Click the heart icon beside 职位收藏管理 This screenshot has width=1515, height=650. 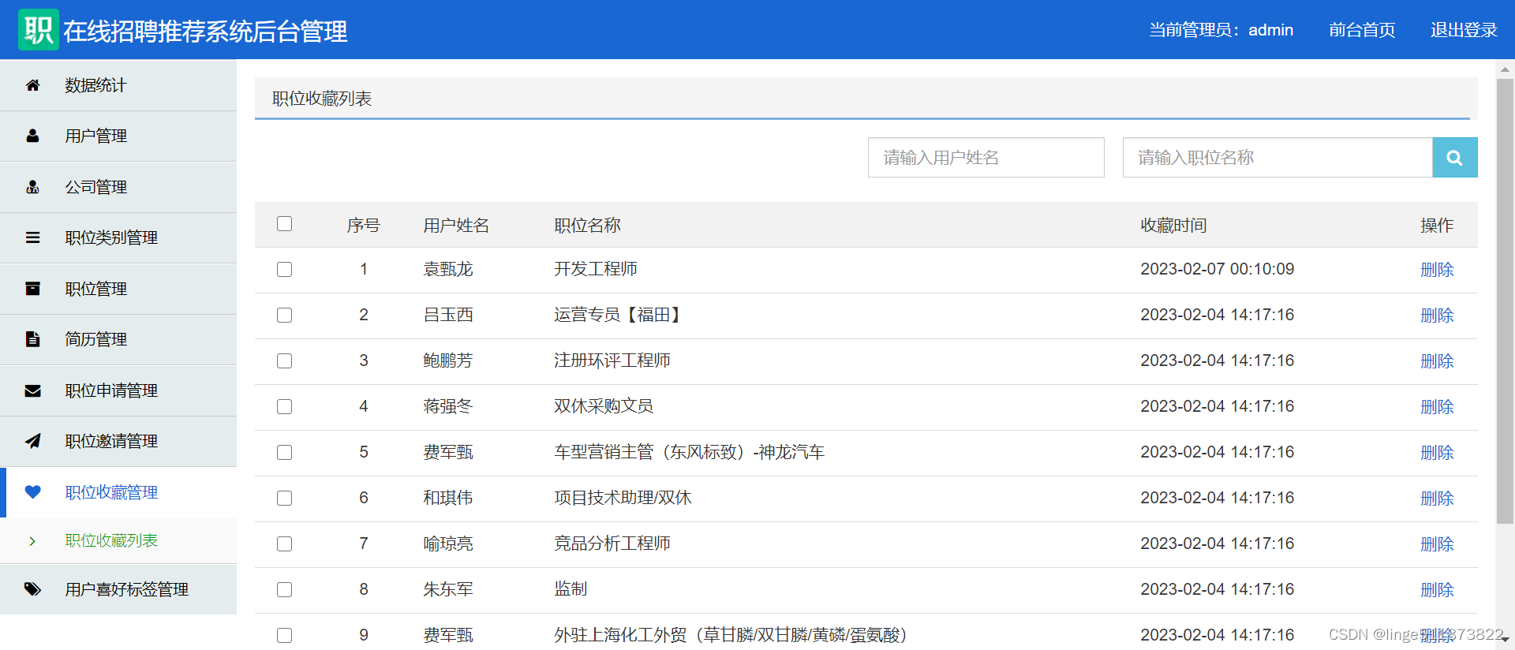pyautogui.click(x=32, y=492)
